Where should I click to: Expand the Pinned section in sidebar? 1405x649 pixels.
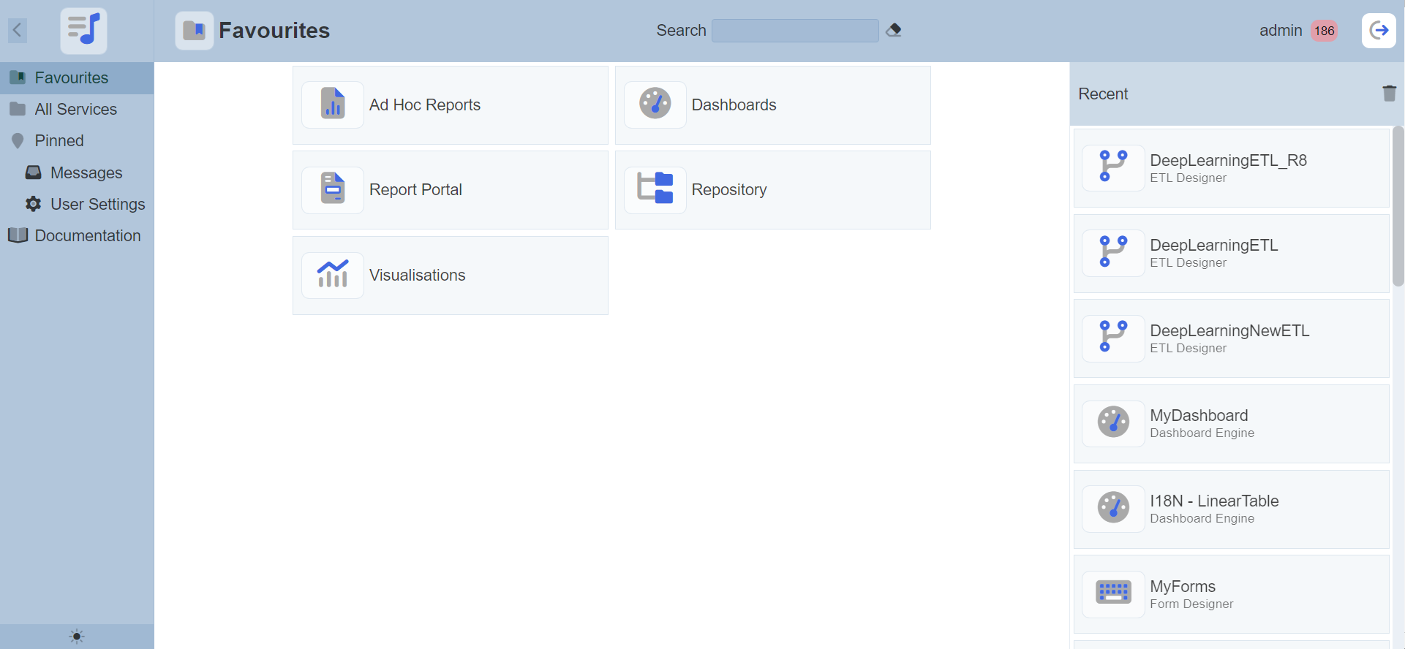[59, 141]
